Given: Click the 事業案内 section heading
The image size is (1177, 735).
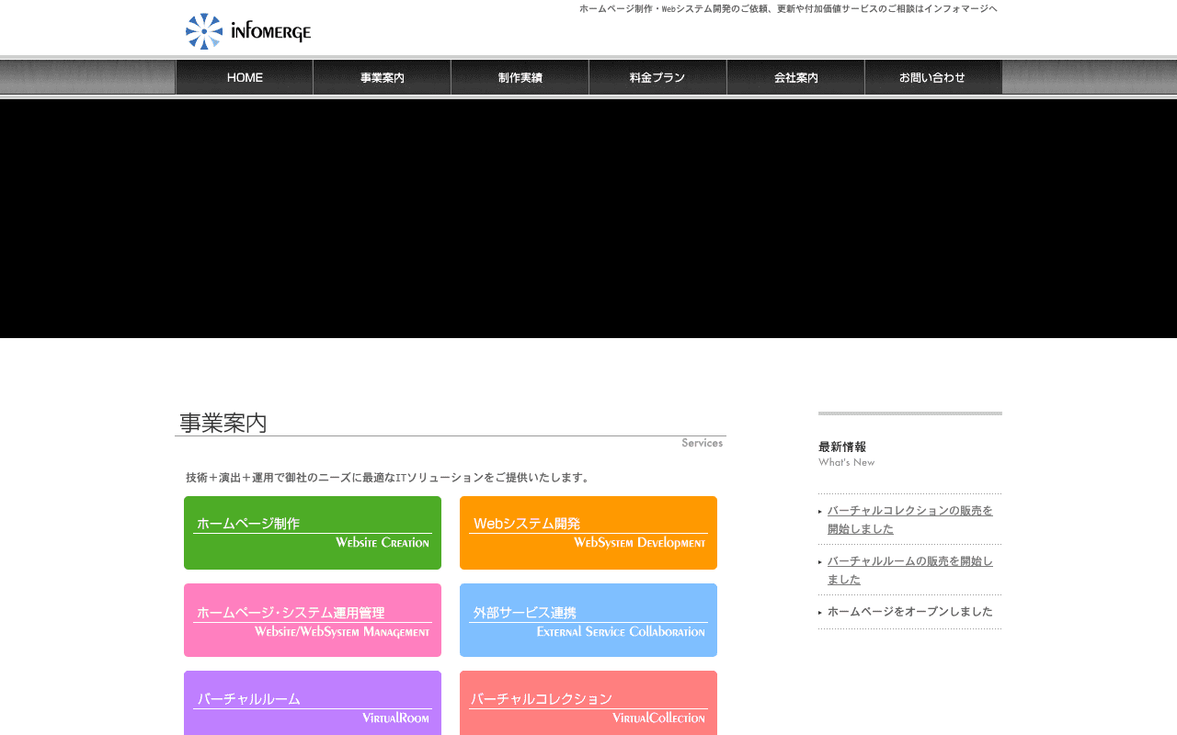Looking at the screenshot, I should point(223,423).
